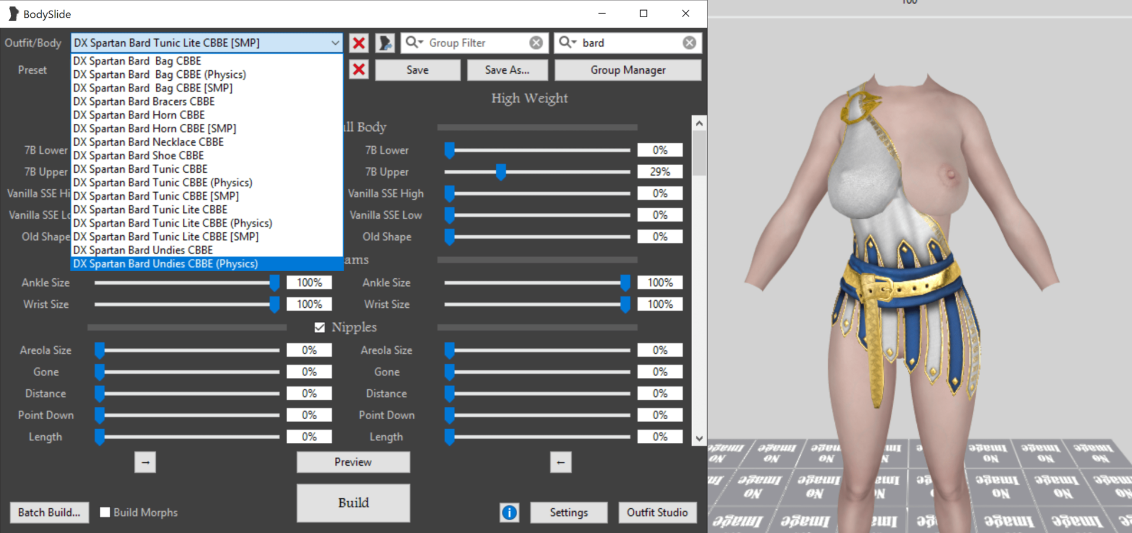1132x533 pixels.
Task: Select DX Spartan Bard Tunic CBBE [SMP]
Action: pyautogui.click(x=207, y=196)
